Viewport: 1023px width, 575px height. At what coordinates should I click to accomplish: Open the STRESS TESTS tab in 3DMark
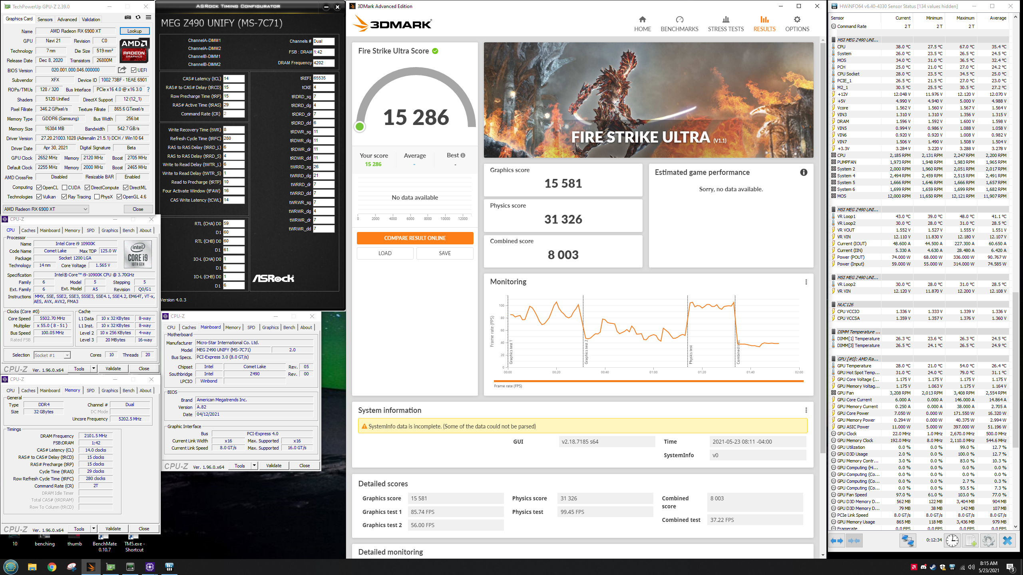[x=726, y=24]
